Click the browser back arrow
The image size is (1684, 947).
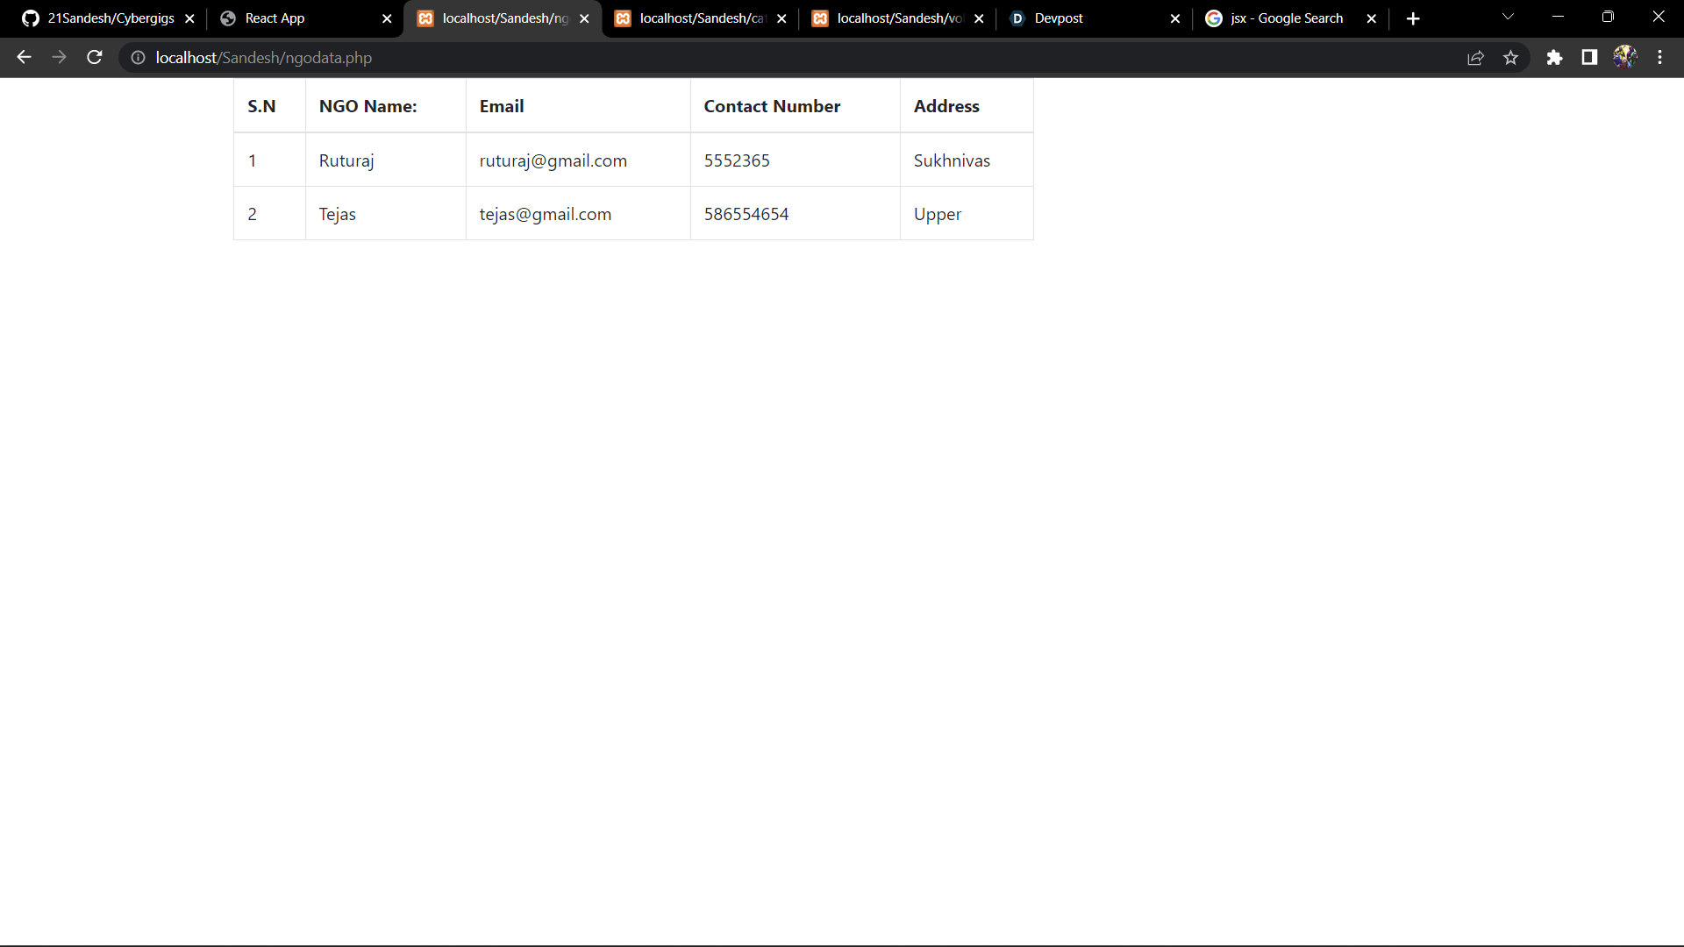24,58
